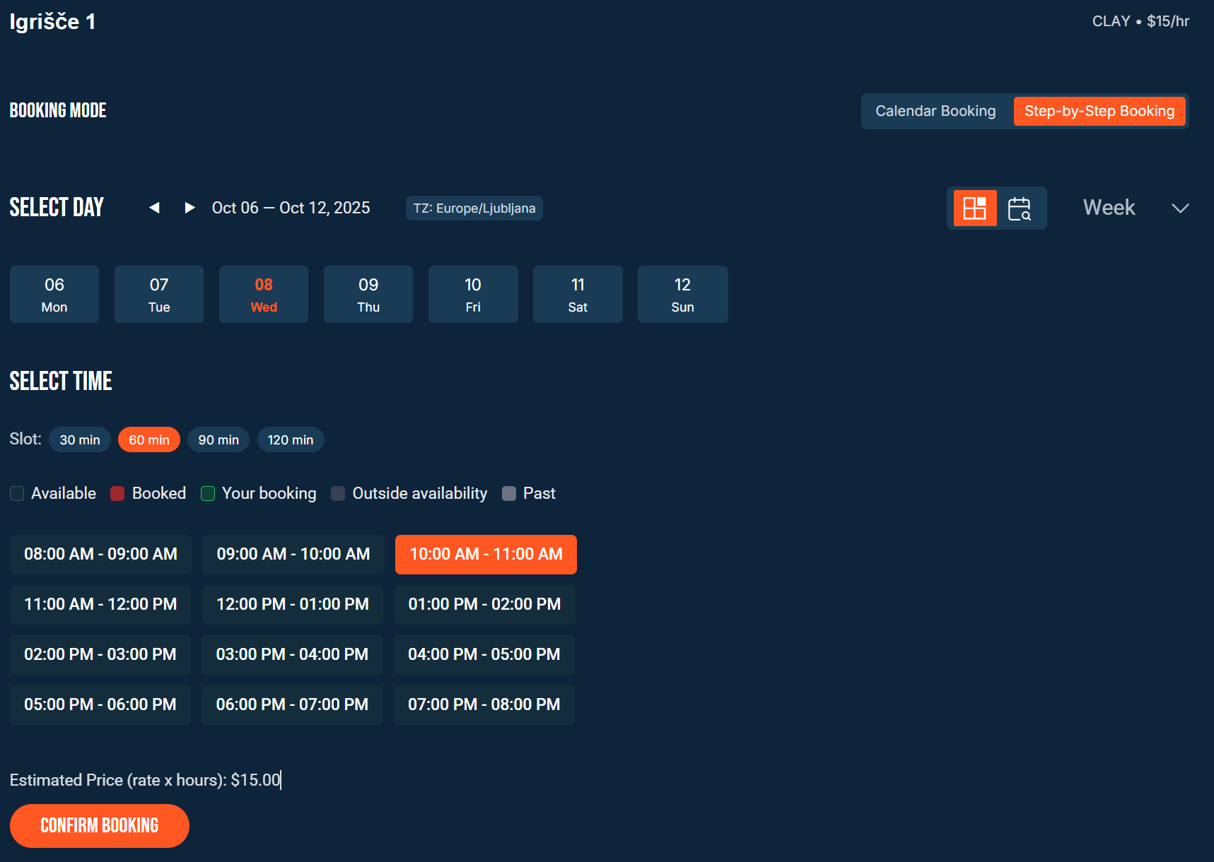The image size is (1214, 862).
Task: Select the 07:00 PM - 08:00 PM slot
Action: pyautogui.click(x=484, y=704)
